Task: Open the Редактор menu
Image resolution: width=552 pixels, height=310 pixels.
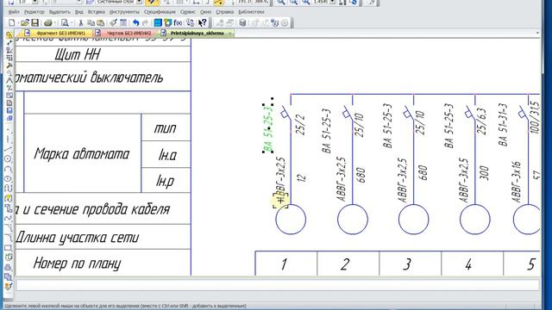Action: pyautogui.click(x=34, y=12)
